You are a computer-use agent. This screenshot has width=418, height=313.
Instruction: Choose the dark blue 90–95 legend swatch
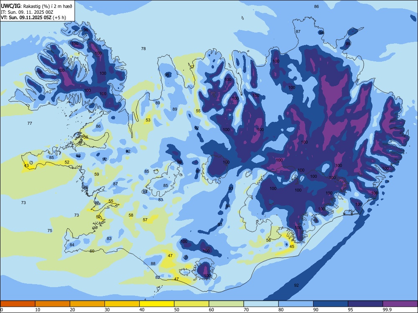click(x=331, y=304)
